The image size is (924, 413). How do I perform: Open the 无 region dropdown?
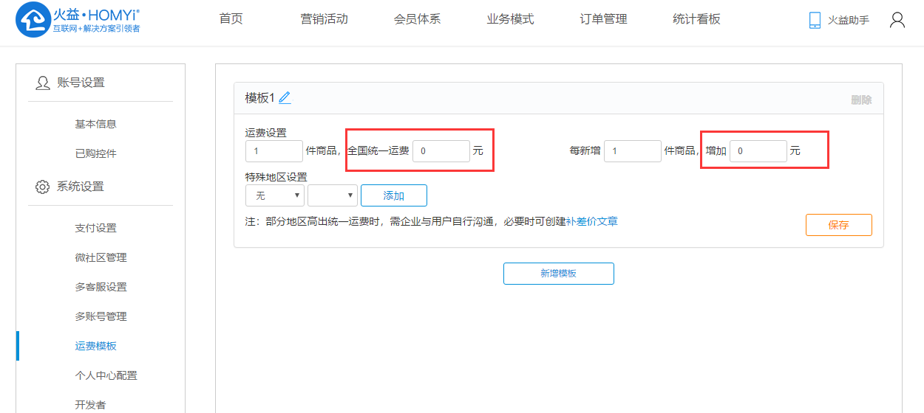(x=275, y=195)
